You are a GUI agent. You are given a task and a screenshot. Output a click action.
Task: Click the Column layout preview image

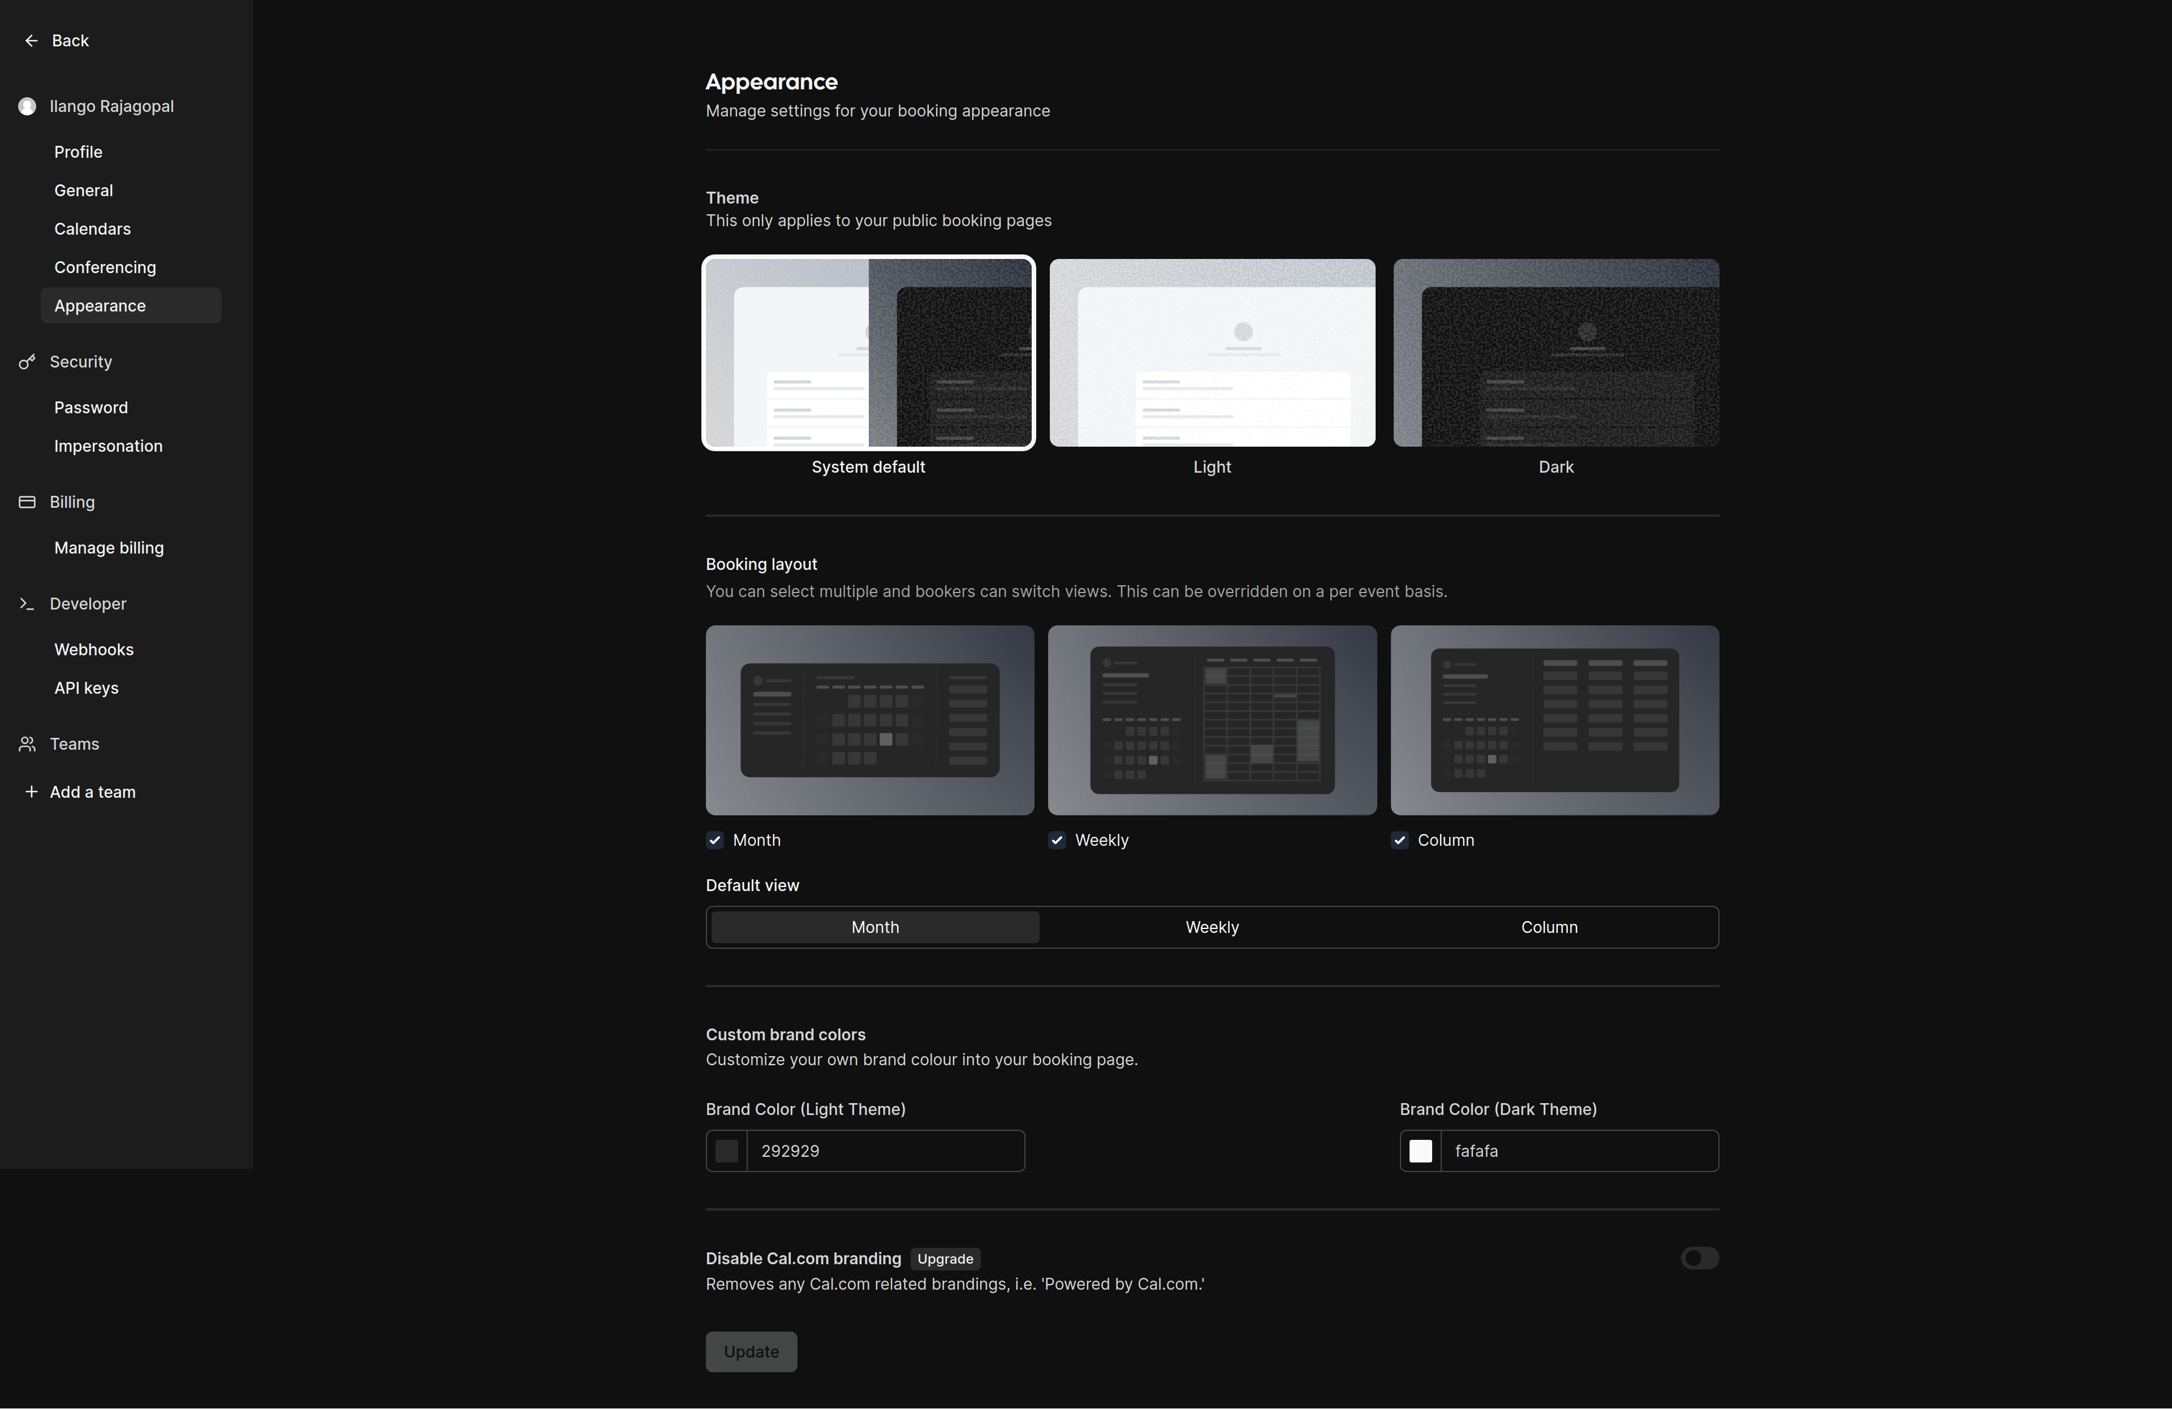[1554, 720]
